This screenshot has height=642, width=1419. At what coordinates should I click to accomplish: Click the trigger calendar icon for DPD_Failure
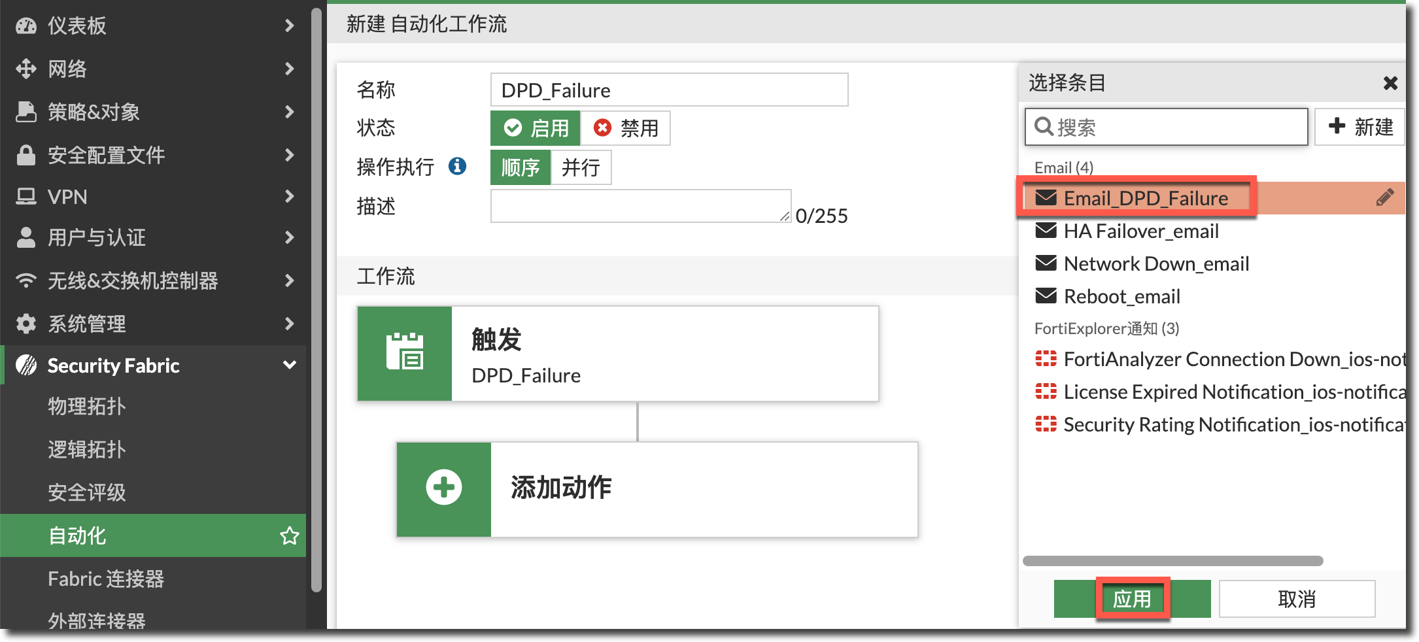click(405, 353)
